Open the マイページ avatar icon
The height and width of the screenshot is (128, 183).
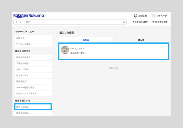tap(154, 15)
